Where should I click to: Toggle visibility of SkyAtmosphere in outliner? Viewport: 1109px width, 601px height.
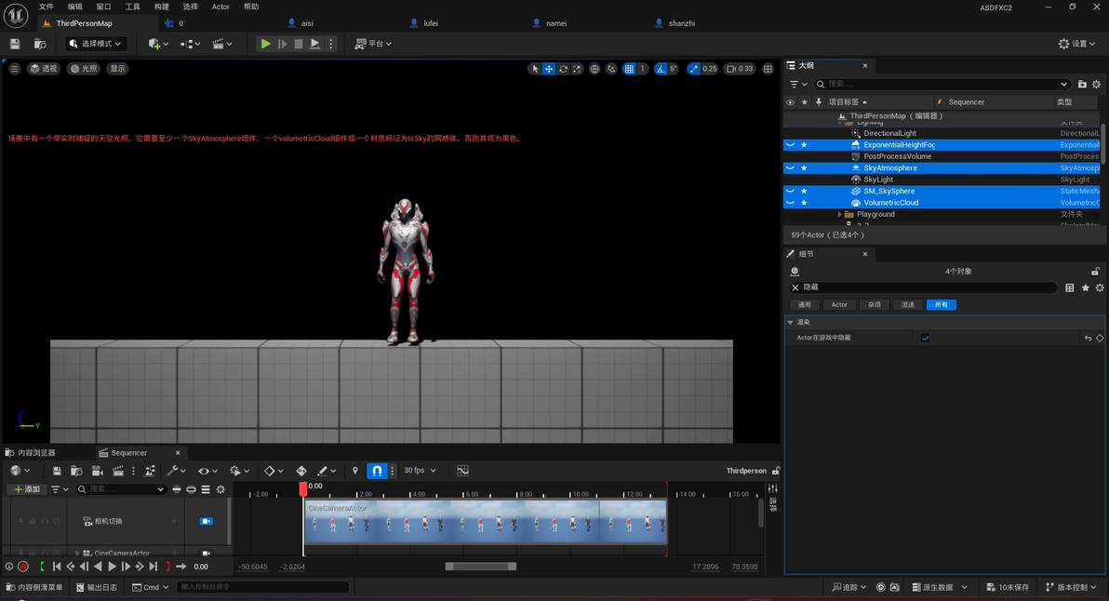point(790,168)
